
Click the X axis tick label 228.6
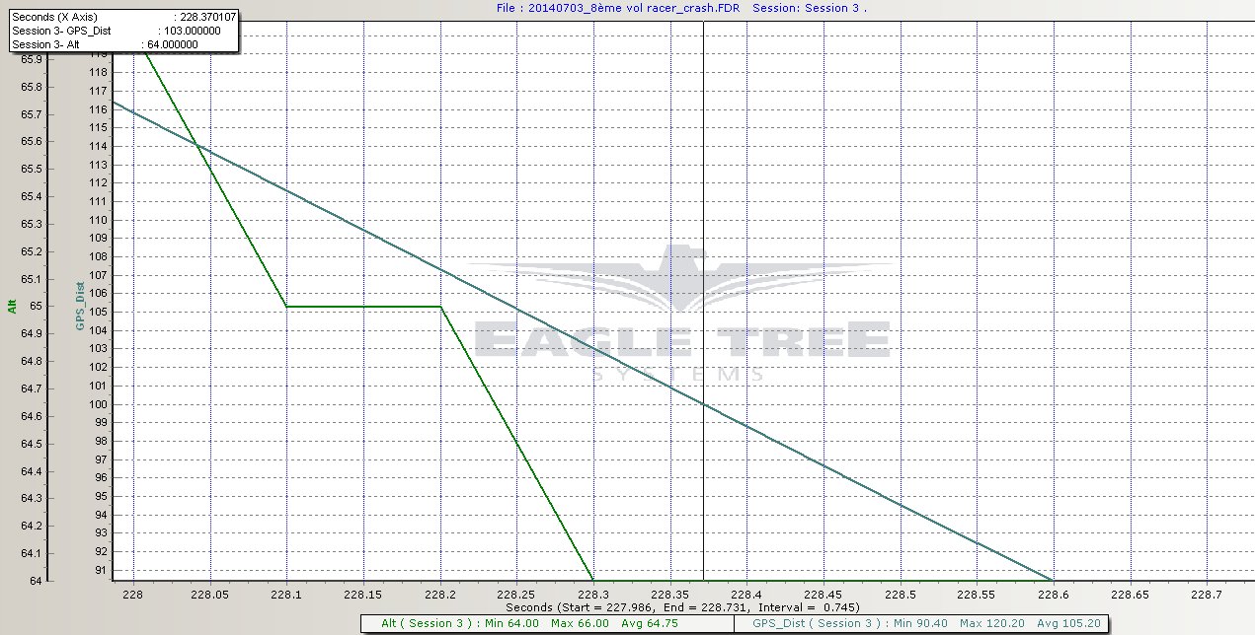(1054, 595)
